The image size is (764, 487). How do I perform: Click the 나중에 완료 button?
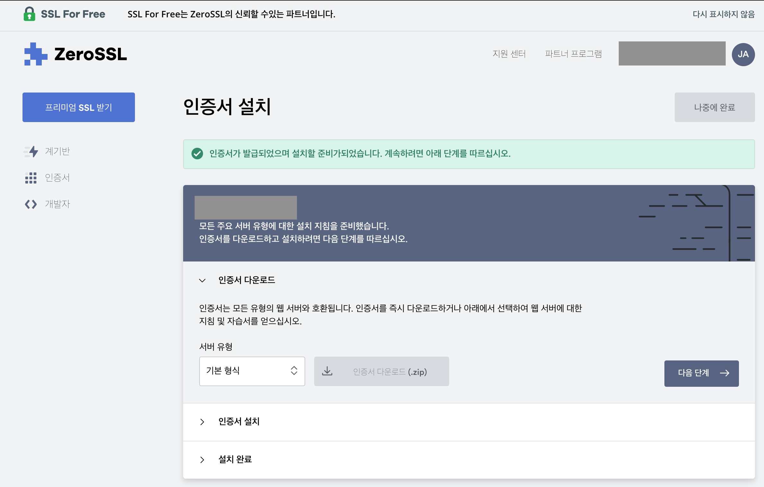[x=714, y=107]
